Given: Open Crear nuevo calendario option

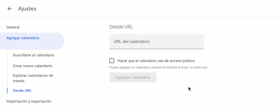Looking at the screenshot, I should 32,66.
